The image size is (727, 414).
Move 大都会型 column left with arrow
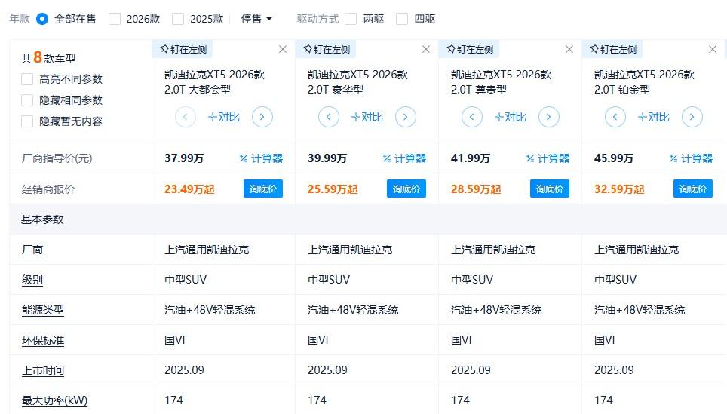[x=186, y=117]
